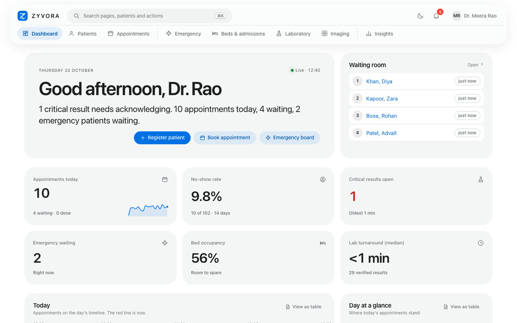517x323 pixels.
Task: Toggle dark mode moon icon
Action: pos(420,16)
